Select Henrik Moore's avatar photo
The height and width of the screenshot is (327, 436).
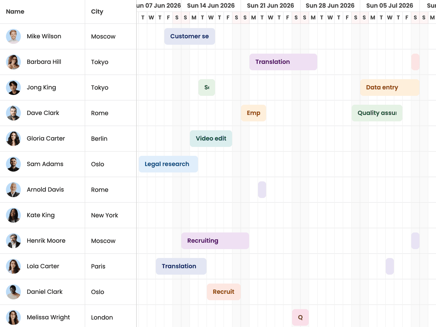click(x=13, y=241)
